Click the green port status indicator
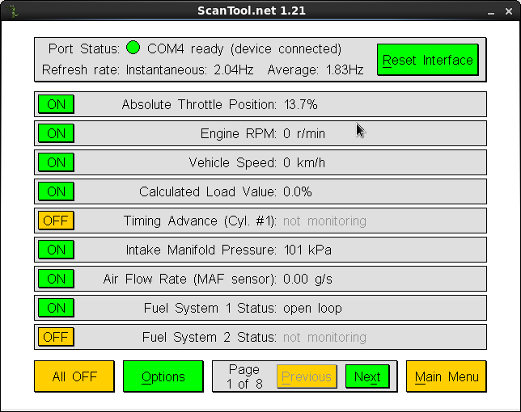 (x=133, y=48)
